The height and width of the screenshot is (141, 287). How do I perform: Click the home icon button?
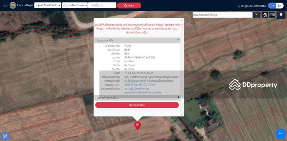(265, 15)
